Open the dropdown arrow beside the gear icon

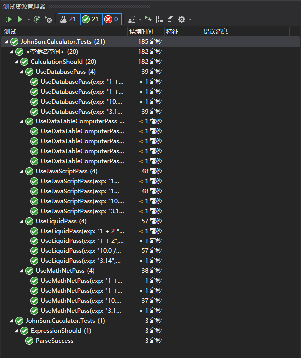[x=190, y=19]
